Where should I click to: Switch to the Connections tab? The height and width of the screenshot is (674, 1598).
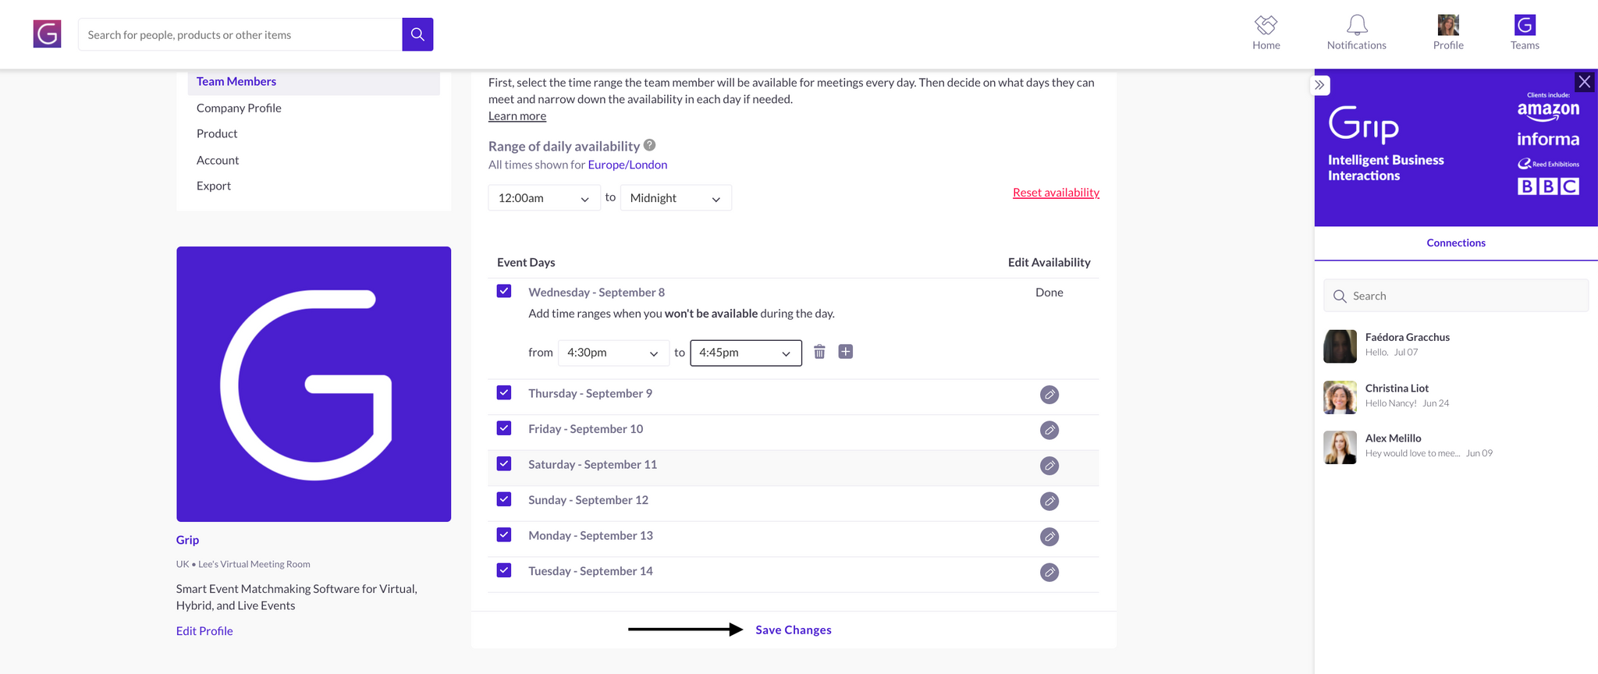click(x=1455, y=243)
